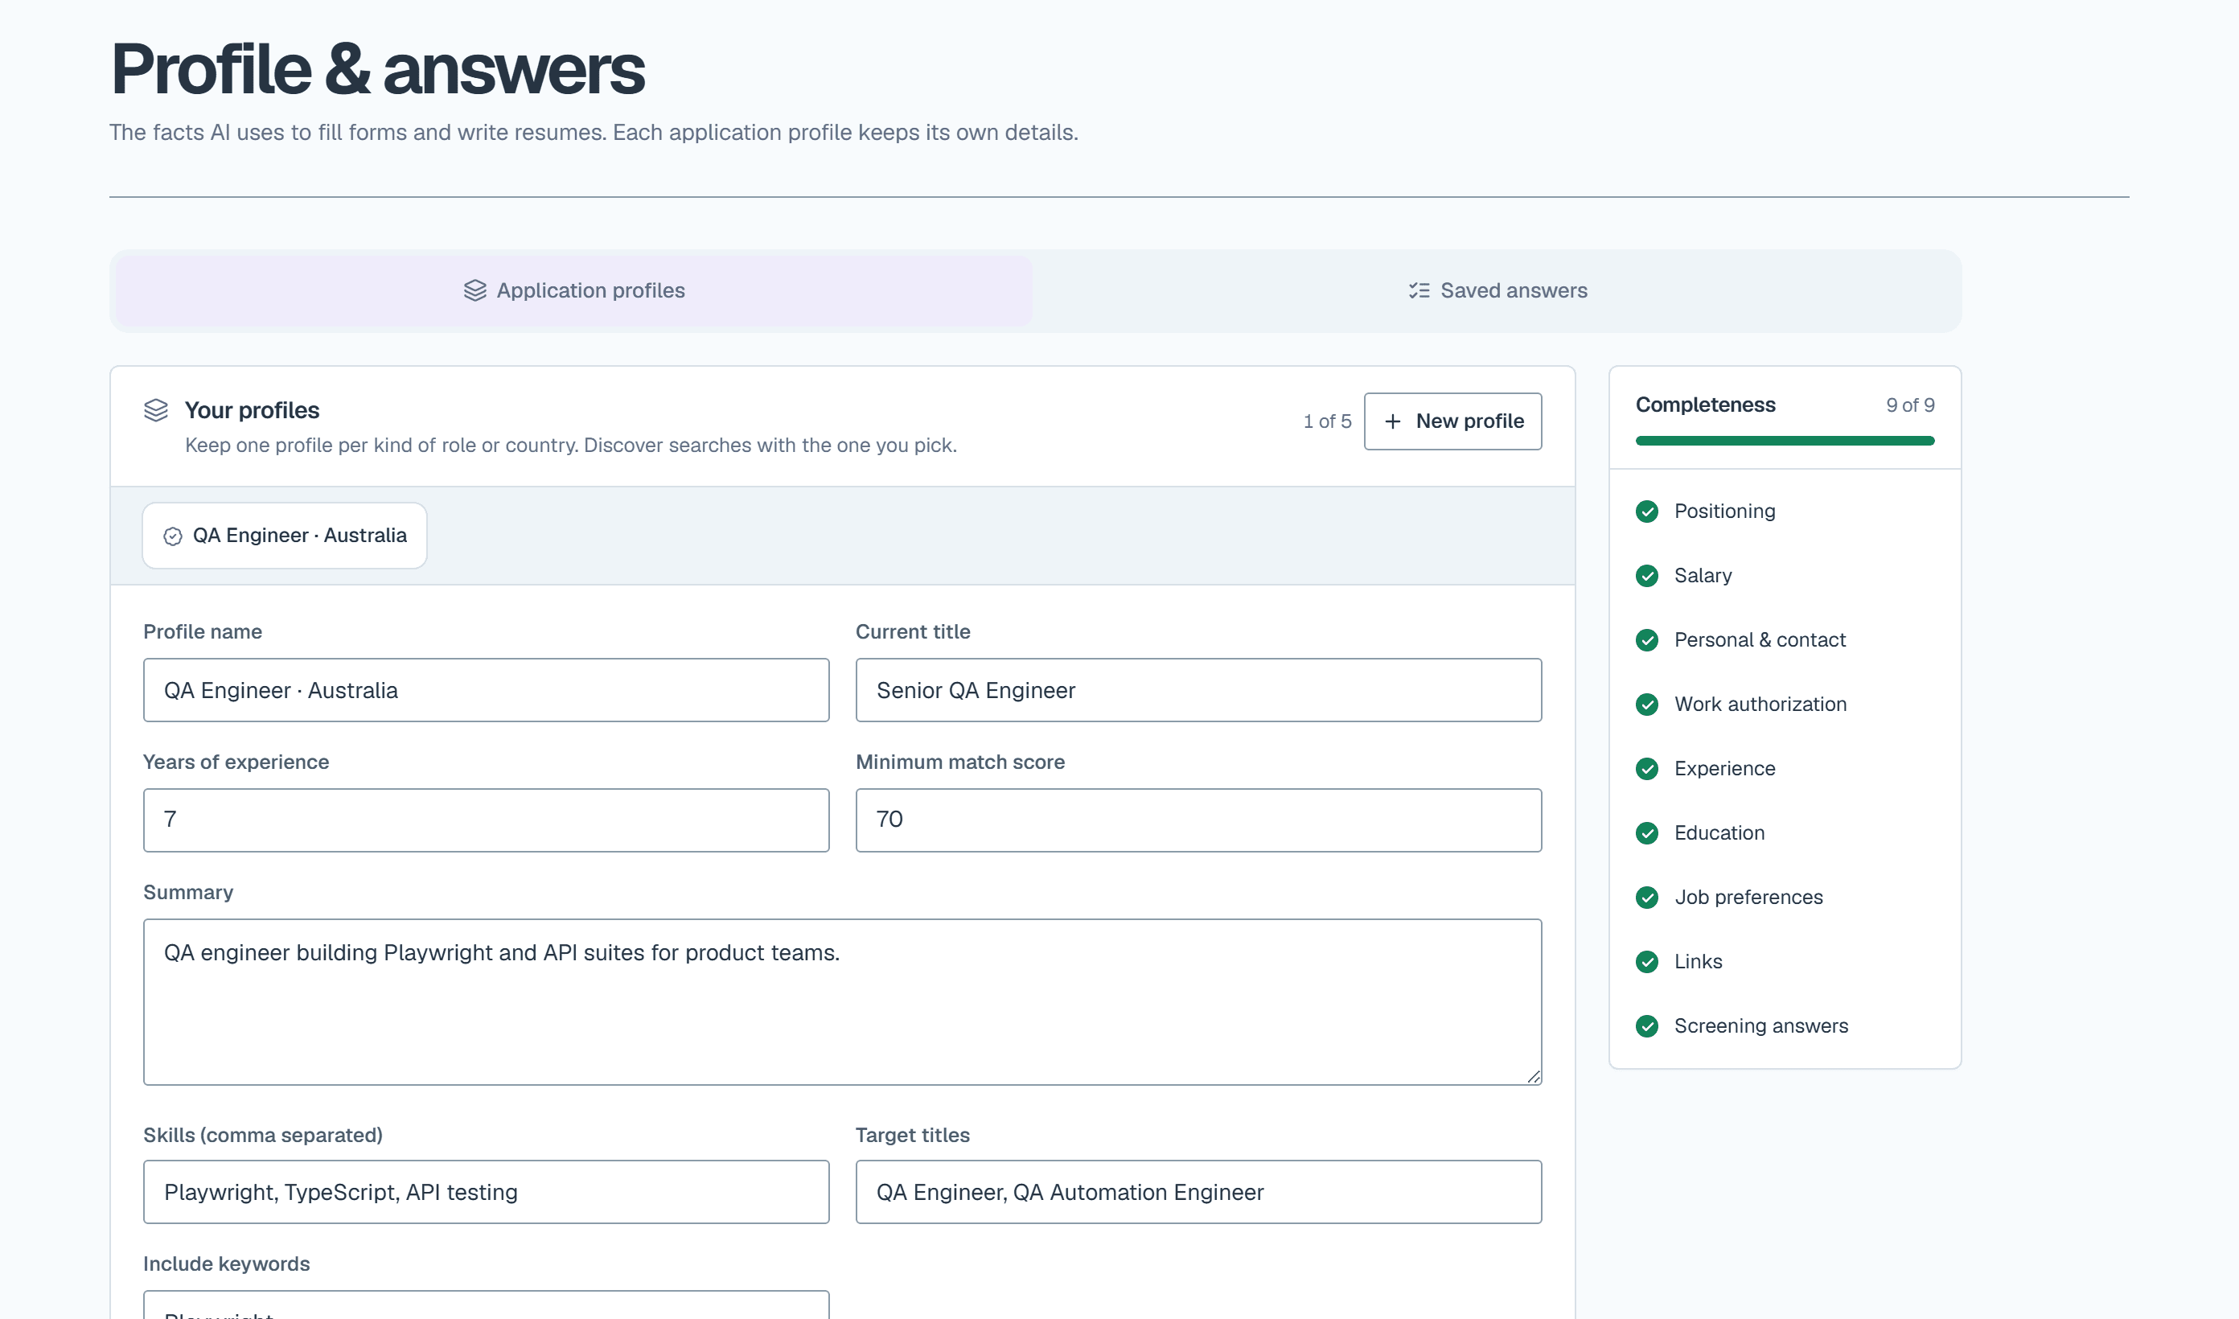Click the green check next to Salary
Viewport: 2239px width, 1319px height.
tap(1647, 576)
